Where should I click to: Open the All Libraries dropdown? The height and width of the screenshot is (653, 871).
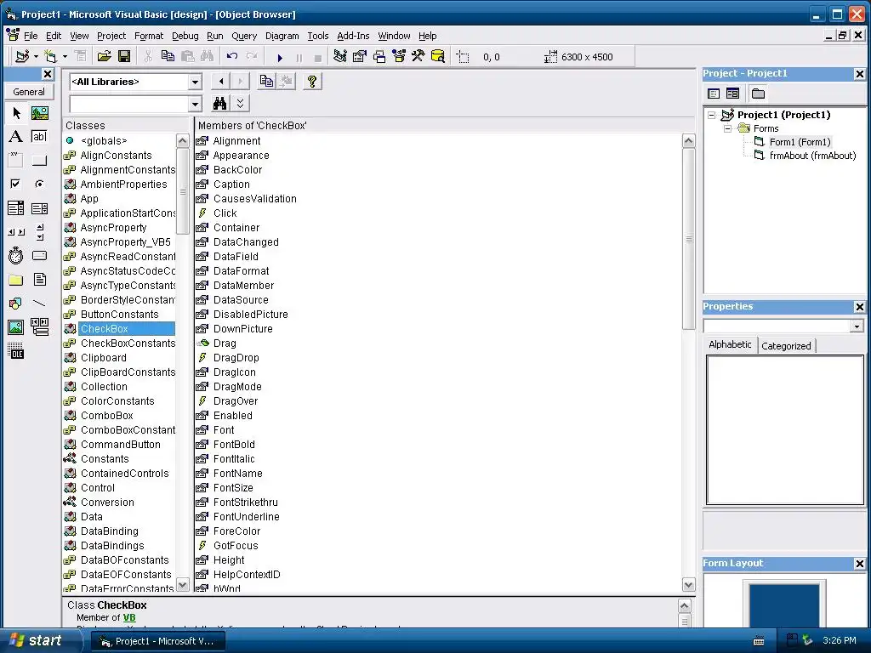[x=195, y=82]
